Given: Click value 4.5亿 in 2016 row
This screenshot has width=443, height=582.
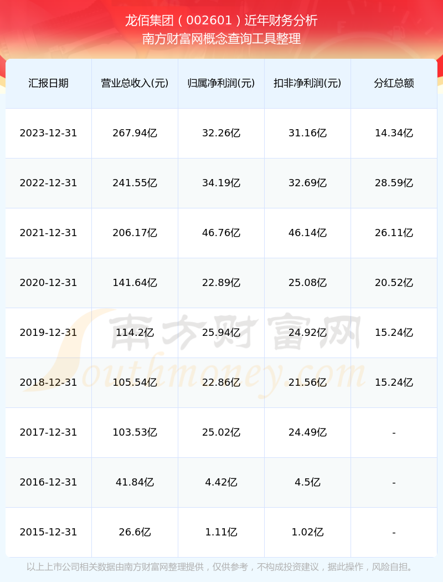Looking at the screenshot, I should point(308,483).
